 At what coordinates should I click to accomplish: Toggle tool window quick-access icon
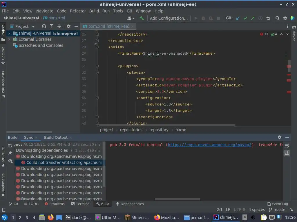click(x=3, y=210)
